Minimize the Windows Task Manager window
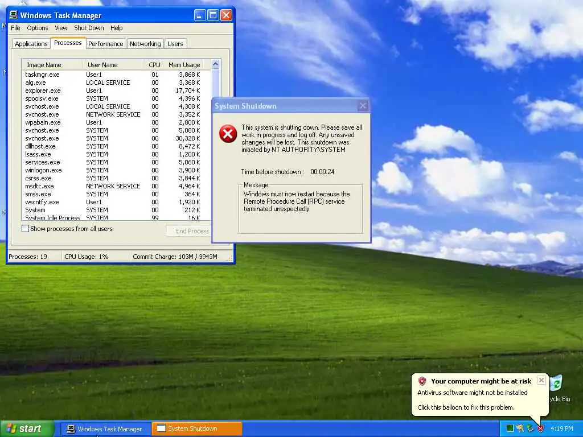This screenshot has width=583, height=437. click(200, 15)
